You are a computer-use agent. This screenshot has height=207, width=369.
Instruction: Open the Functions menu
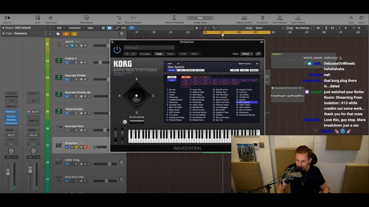click(x=76, y=28)
